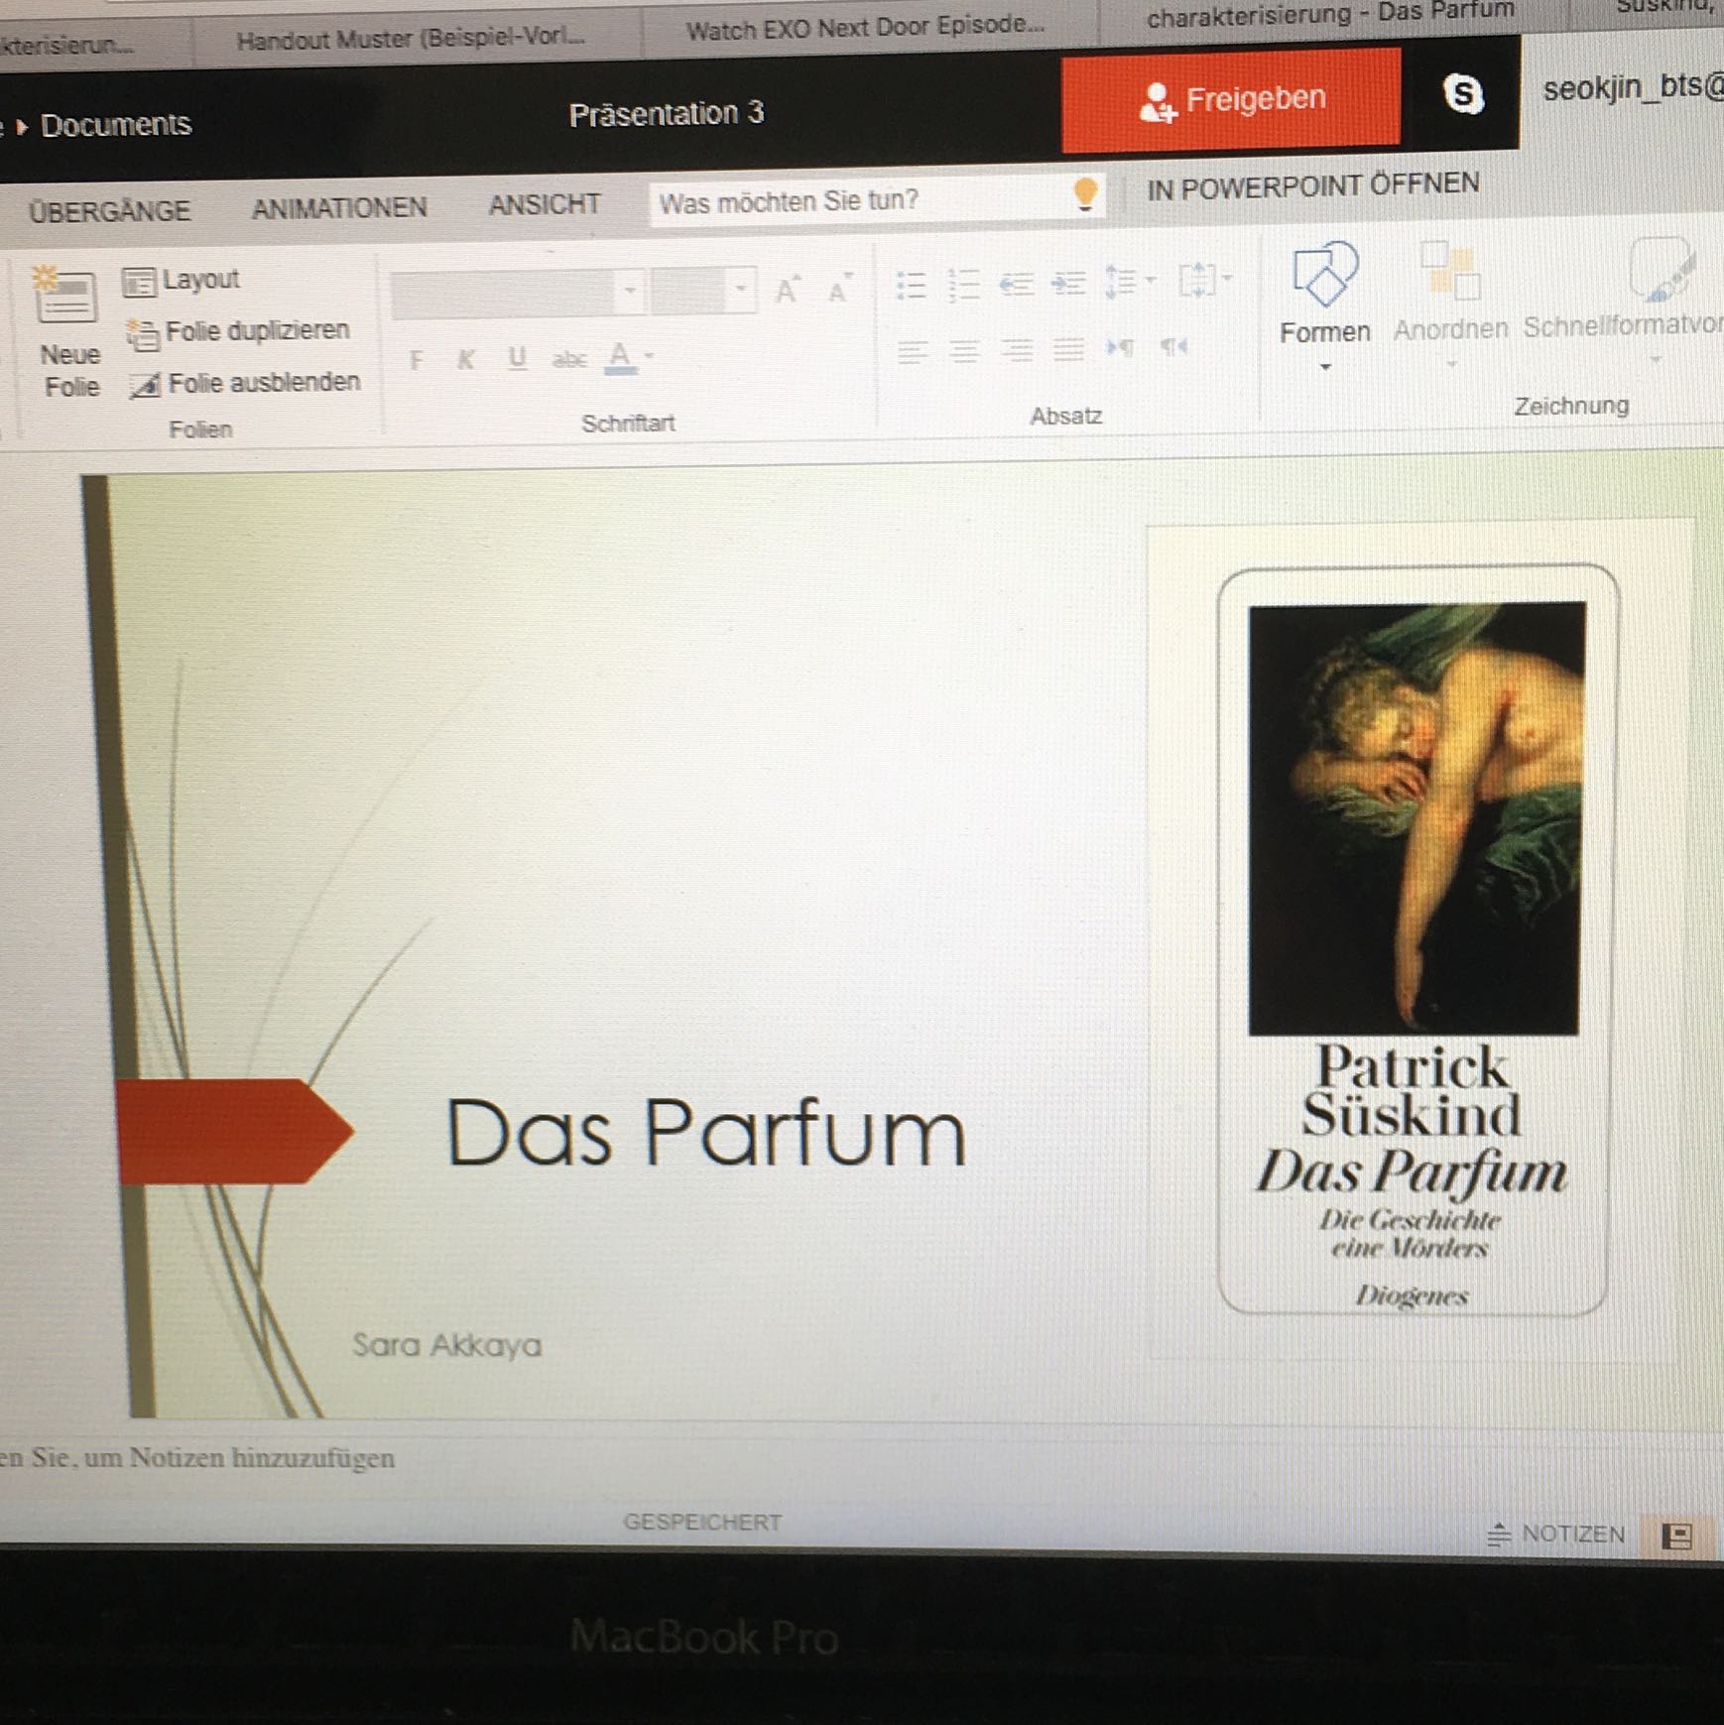The height and width of the screenshot is (1725, 1724).
Task: Click the lightbulb icon in search box
Action: pyautogui.click(x=1085, y=194)
